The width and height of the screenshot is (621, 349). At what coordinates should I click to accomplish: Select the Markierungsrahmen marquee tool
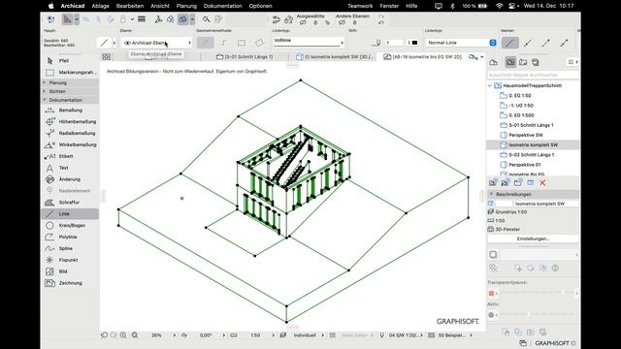point(70,73)
